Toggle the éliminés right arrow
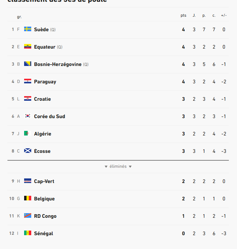 (130, 167)
